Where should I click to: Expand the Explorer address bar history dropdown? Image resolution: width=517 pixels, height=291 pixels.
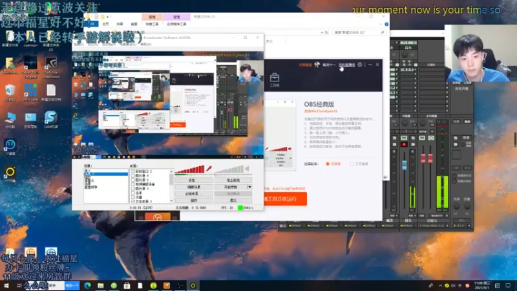tap(322, 32)
